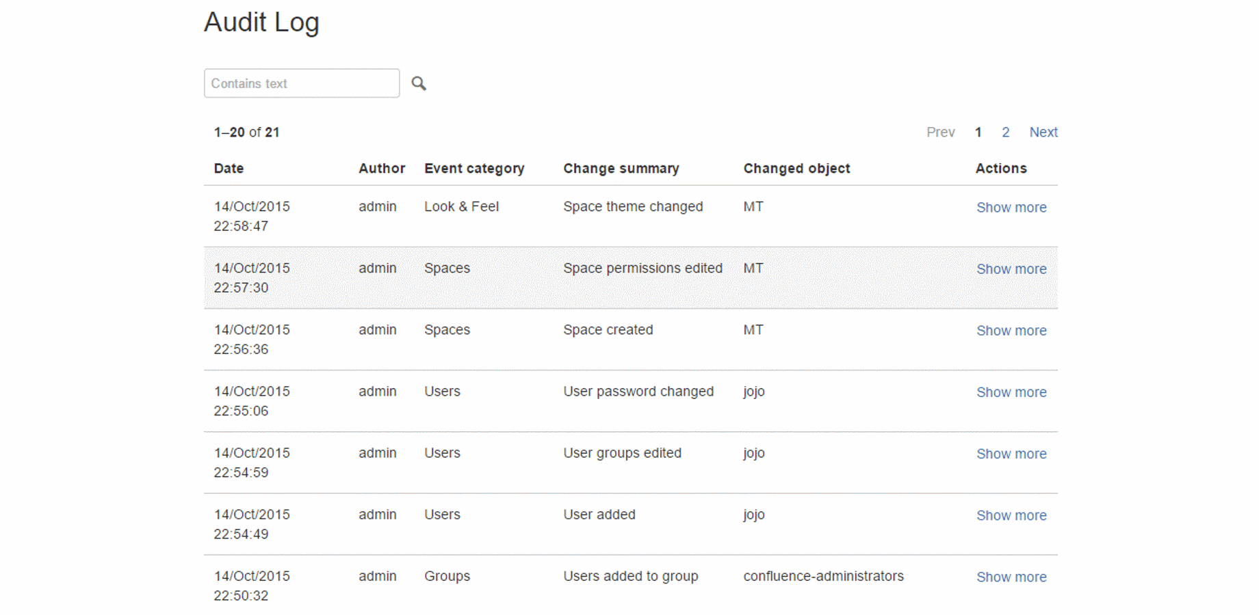Expand Users added to group details
Screen dimensions: 1259x615
(1011, 577)
